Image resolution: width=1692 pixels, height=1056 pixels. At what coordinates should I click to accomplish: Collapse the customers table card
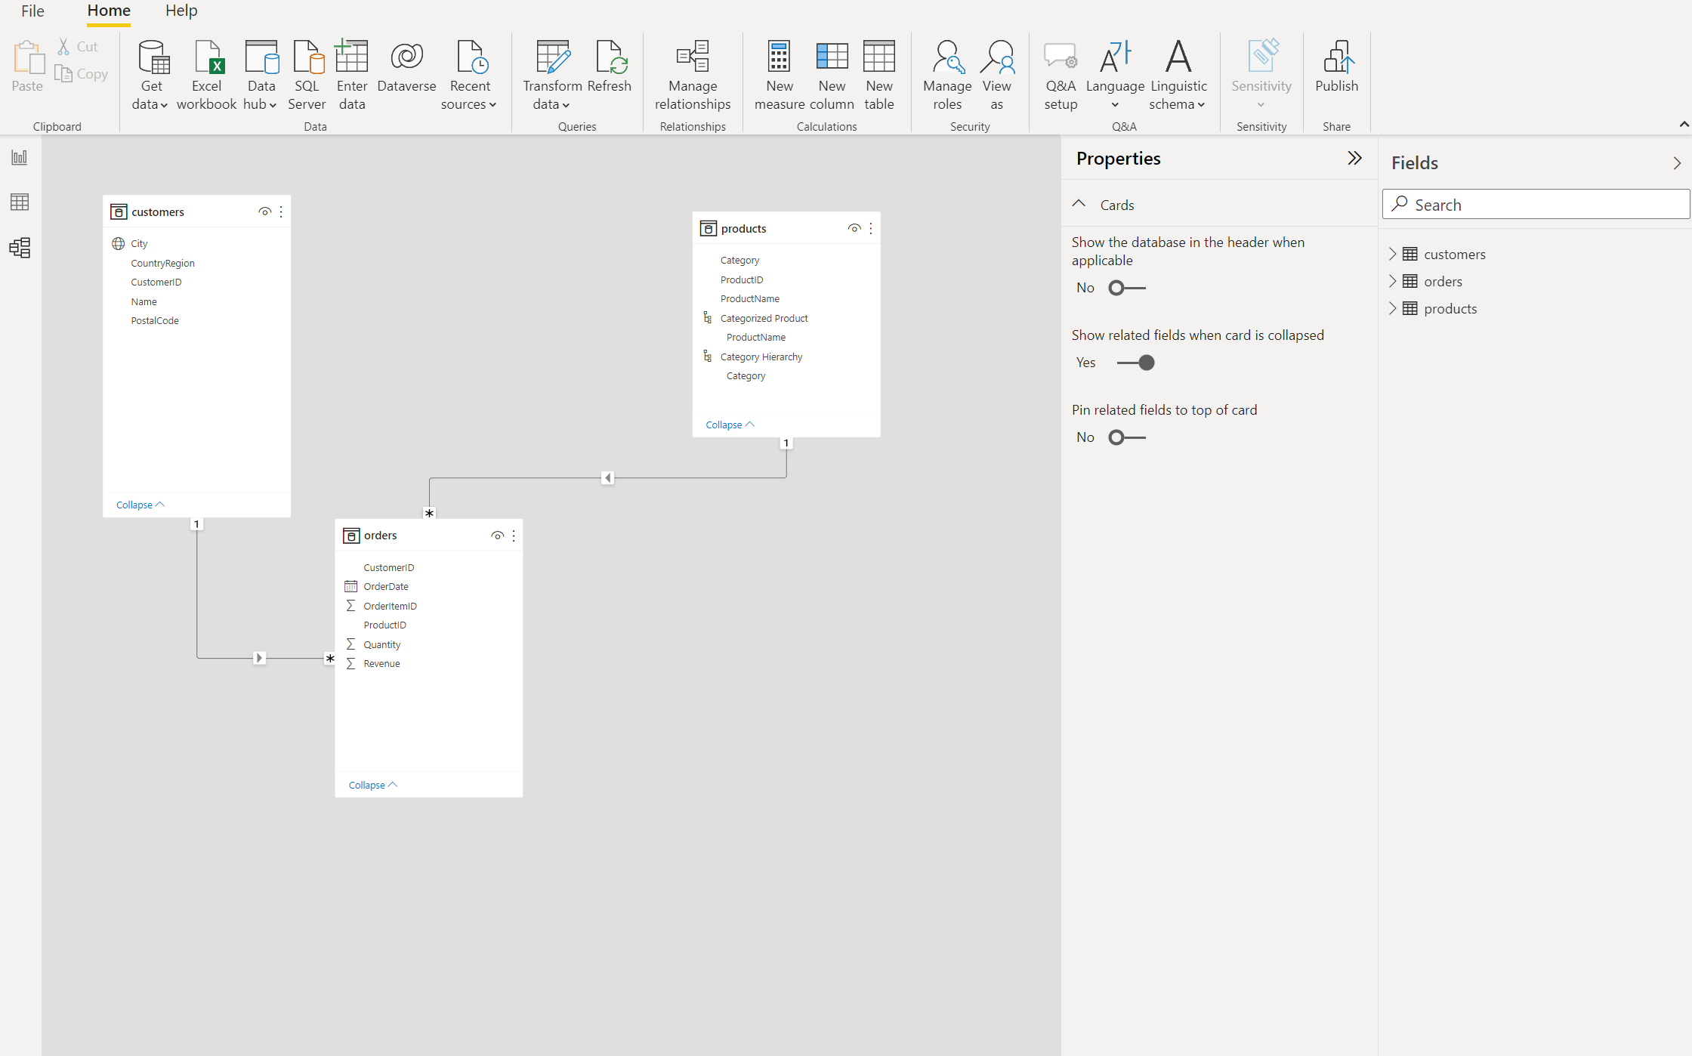click(139, 504)
